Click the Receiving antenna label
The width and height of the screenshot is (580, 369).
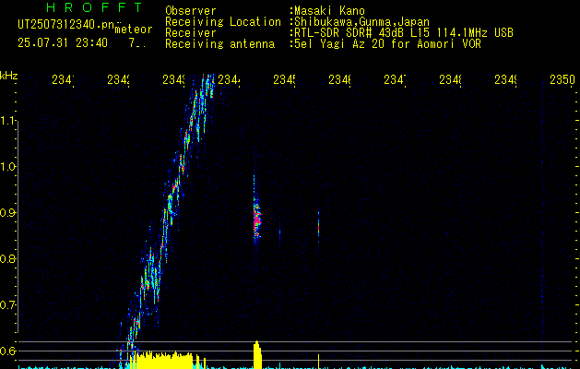point(219,44)
